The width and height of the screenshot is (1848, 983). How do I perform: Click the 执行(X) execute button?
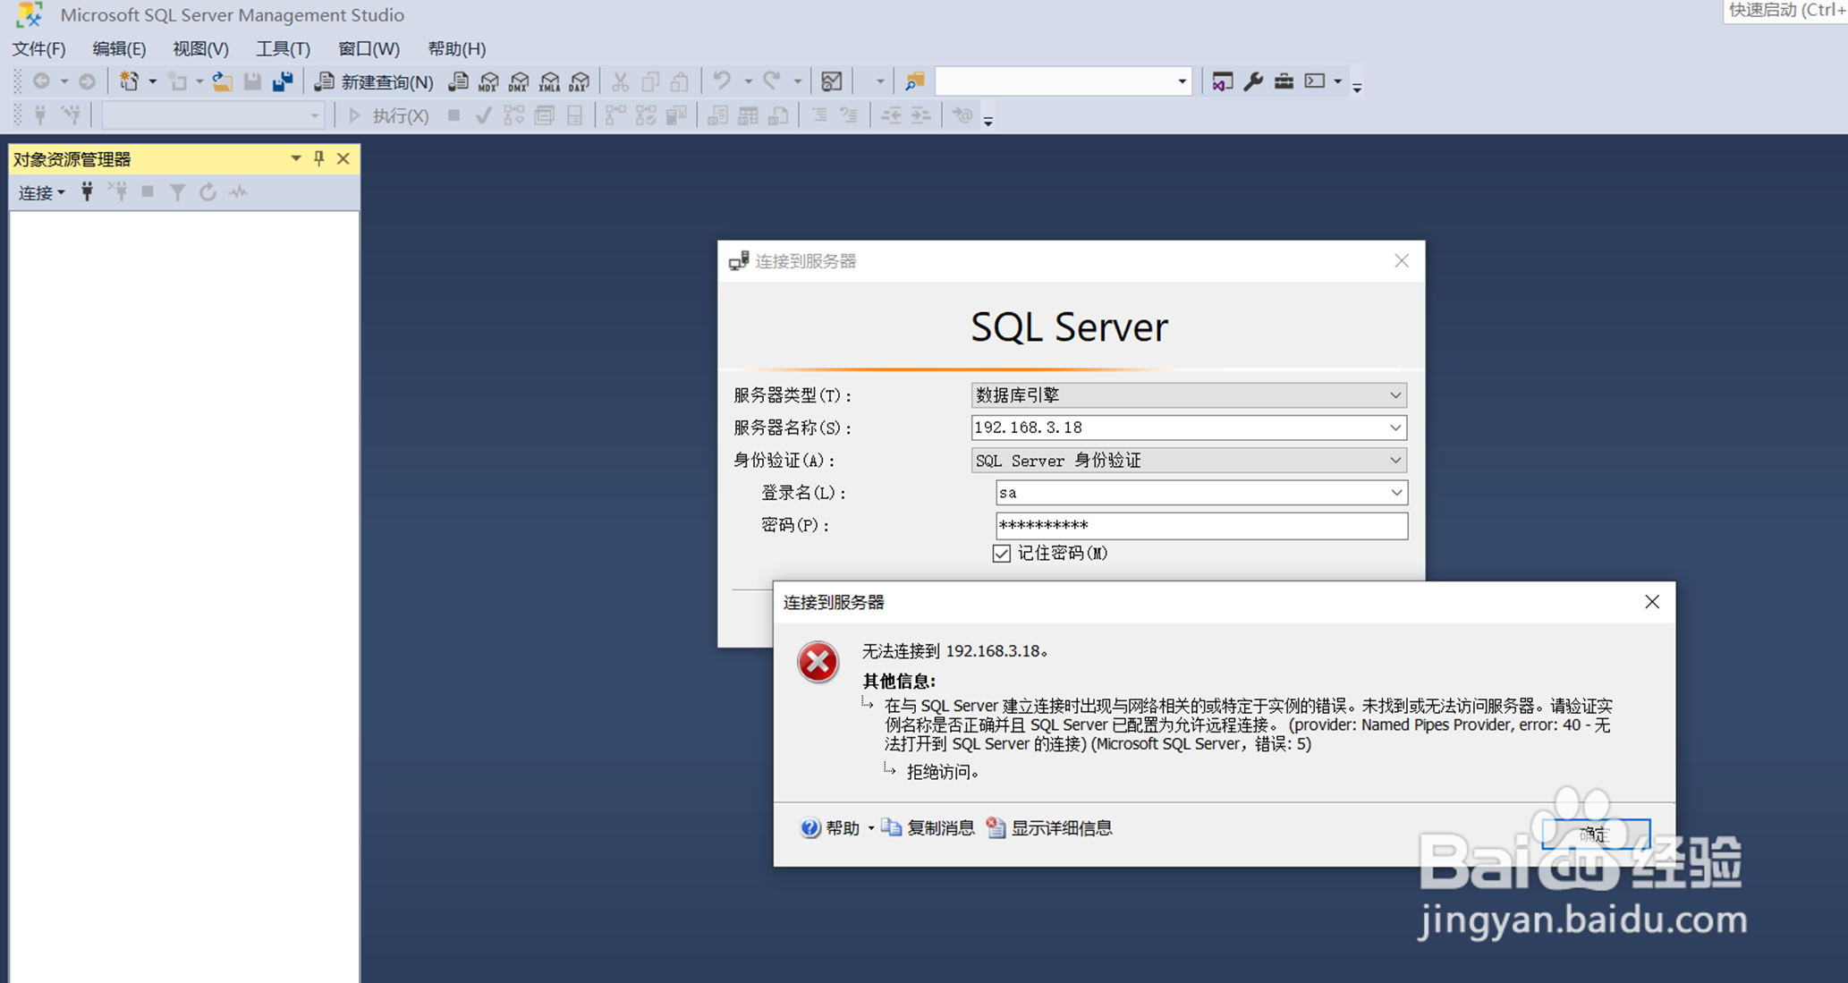pos(388,115)
